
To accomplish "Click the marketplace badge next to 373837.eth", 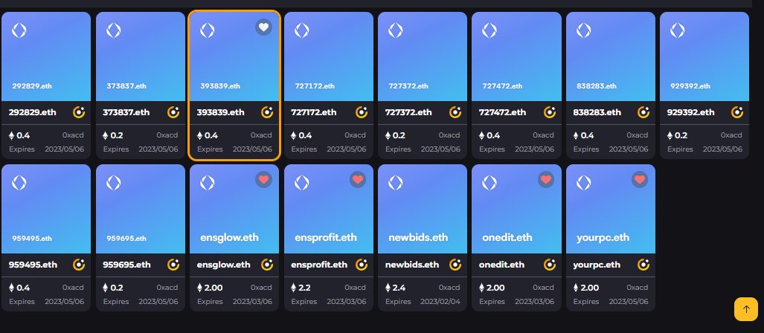I will (173, 112).
